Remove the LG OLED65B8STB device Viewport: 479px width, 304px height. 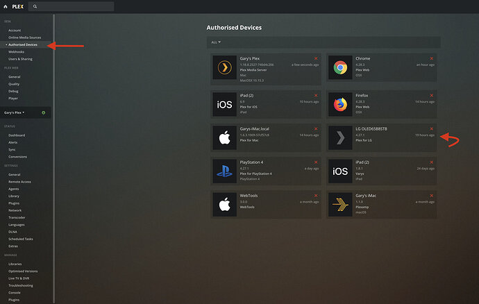pyautogui.click(x=432, y=128)
